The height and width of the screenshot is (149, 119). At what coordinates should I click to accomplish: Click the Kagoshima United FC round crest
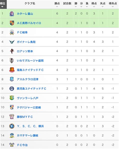(12, 88)
